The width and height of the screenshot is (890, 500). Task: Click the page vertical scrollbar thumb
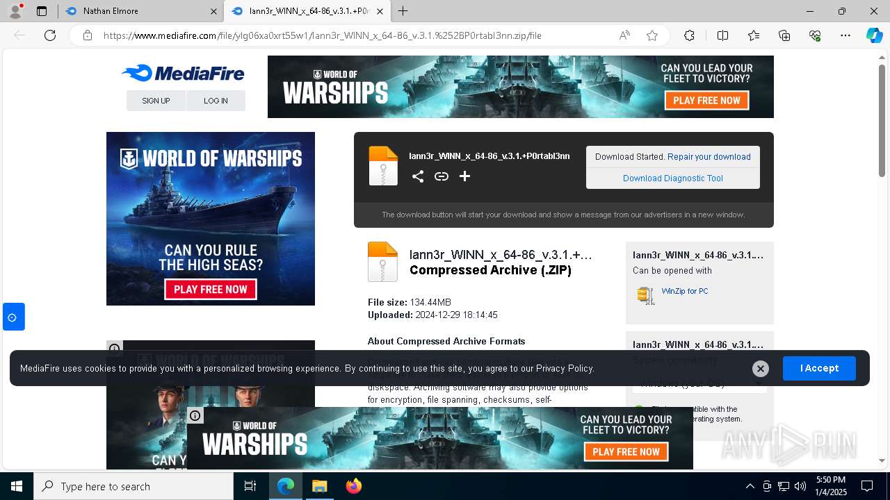click(882, 122)
